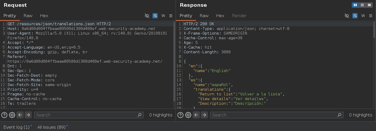Go to next match in Request pane
Image resolution: width=376 pixels, height=131 pixels.
[x=28, y=115]
